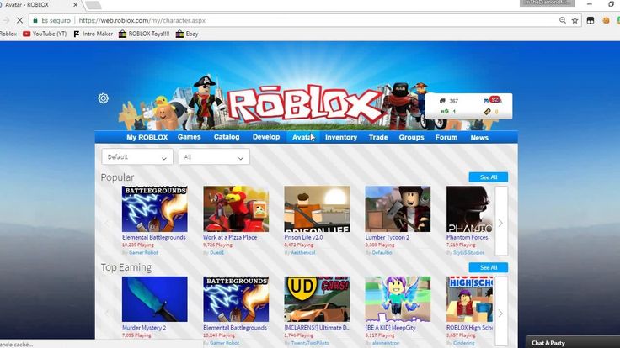The image size is (620, 348).
Task: Open the Games navigation item
Action: [189, 137]
